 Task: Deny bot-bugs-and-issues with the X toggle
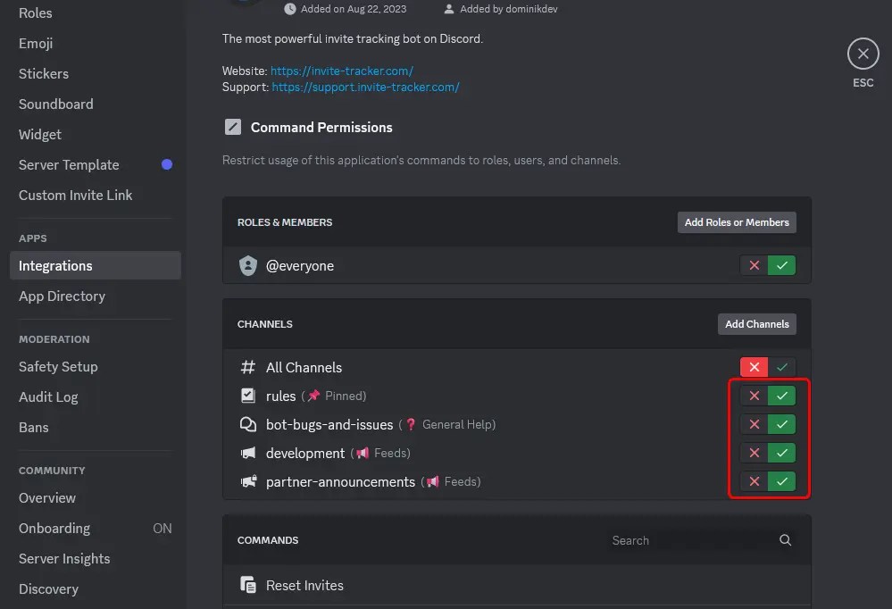(x=753, y=424)
